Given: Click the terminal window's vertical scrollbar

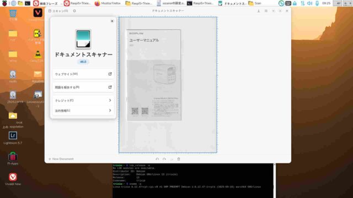Looking at the screenshot, I should [275, 181].
